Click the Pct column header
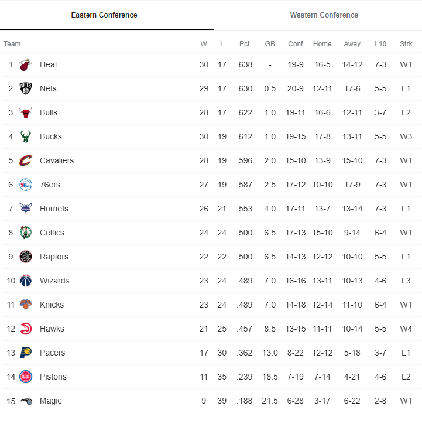The image size is (422, 427). 244,44
